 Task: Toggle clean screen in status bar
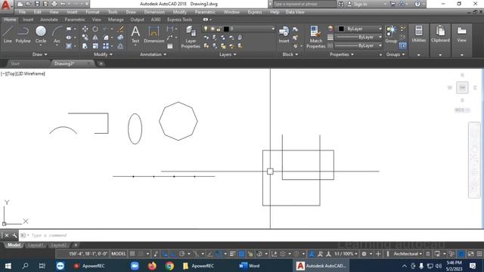pos(470,254)
